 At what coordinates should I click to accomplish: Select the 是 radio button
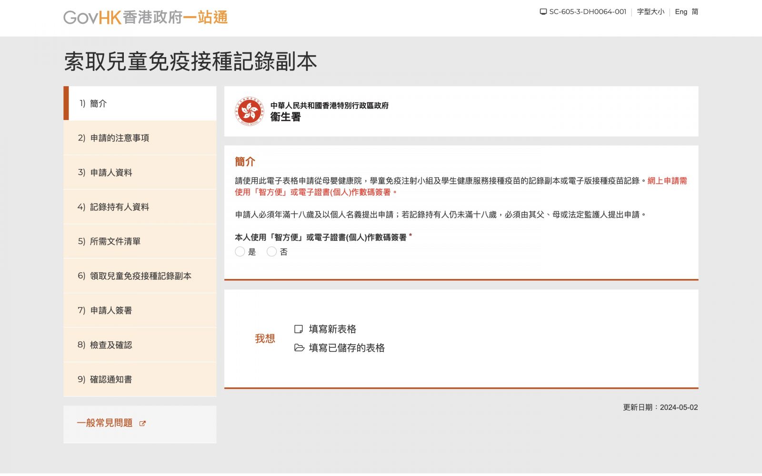pyautogui.click(x=240, y=252)
